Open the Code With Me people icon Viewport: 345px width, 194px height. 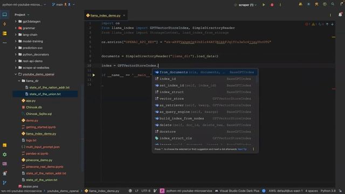point(300,4)
